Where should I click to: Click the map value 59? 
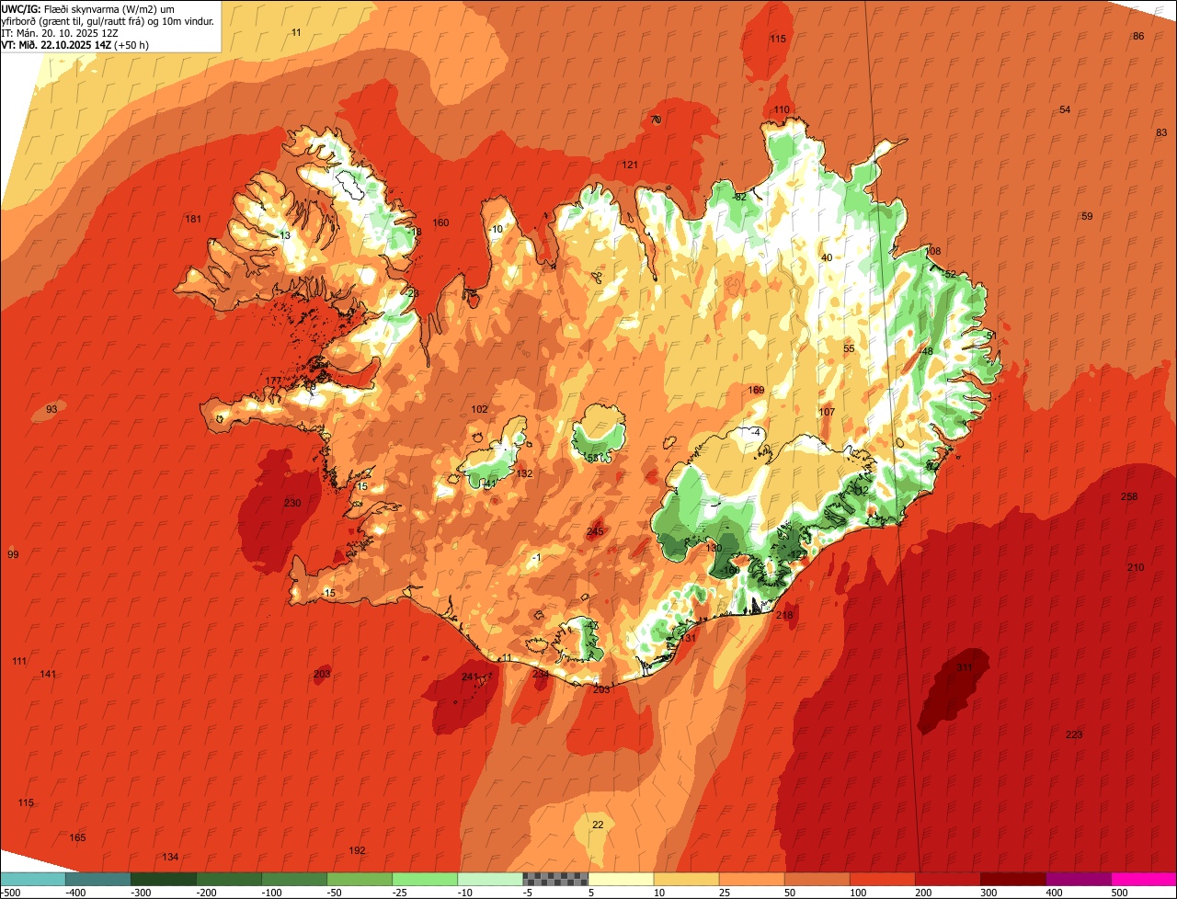1087,216
